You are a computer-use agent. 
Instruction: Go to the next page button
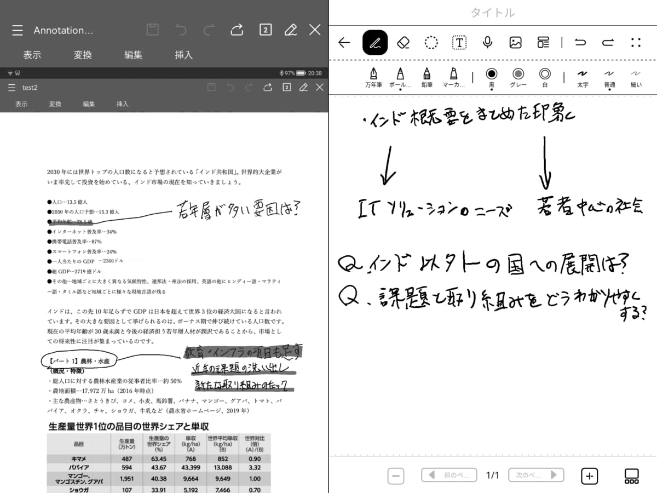536,475
